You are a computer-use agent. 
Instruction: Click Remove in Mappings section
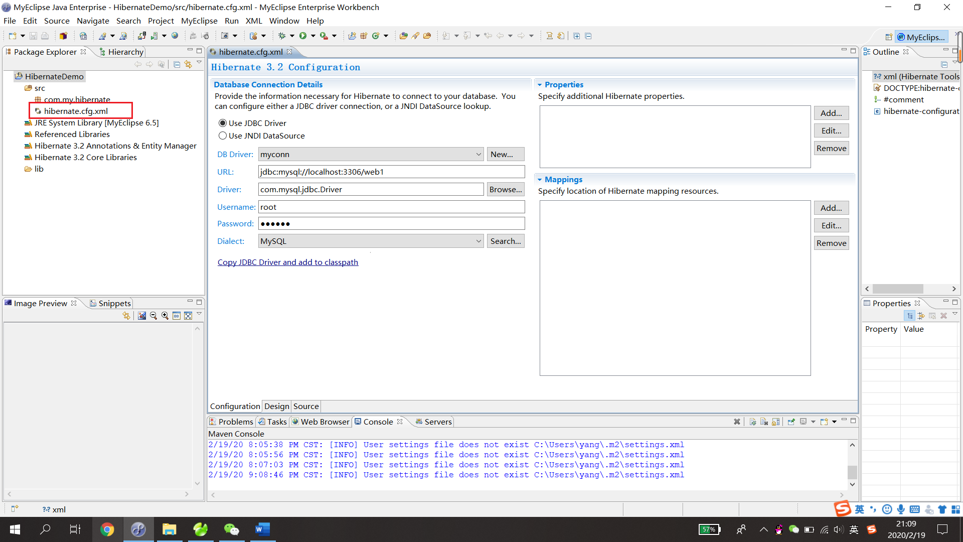click(831, 243)
